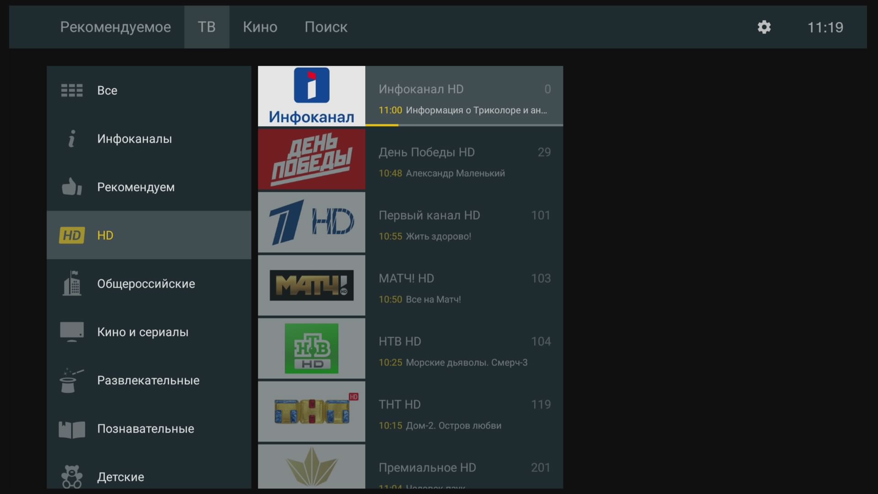The height and width of the screenshot is (494, 878).
Task: Open the МАТЧ! HD logo thumbnail
Action: pyautogui.click(x=311, y=285)
